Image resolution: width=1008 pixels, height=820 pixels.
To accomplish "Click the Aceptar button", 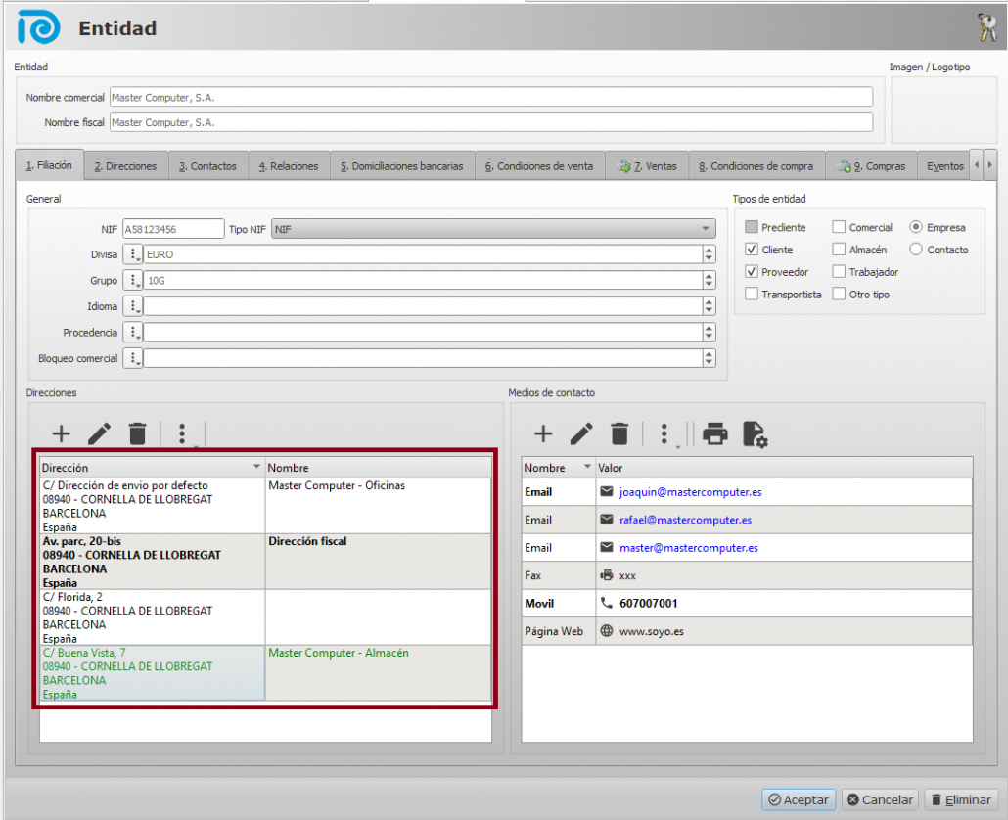I will pos(799,799).
